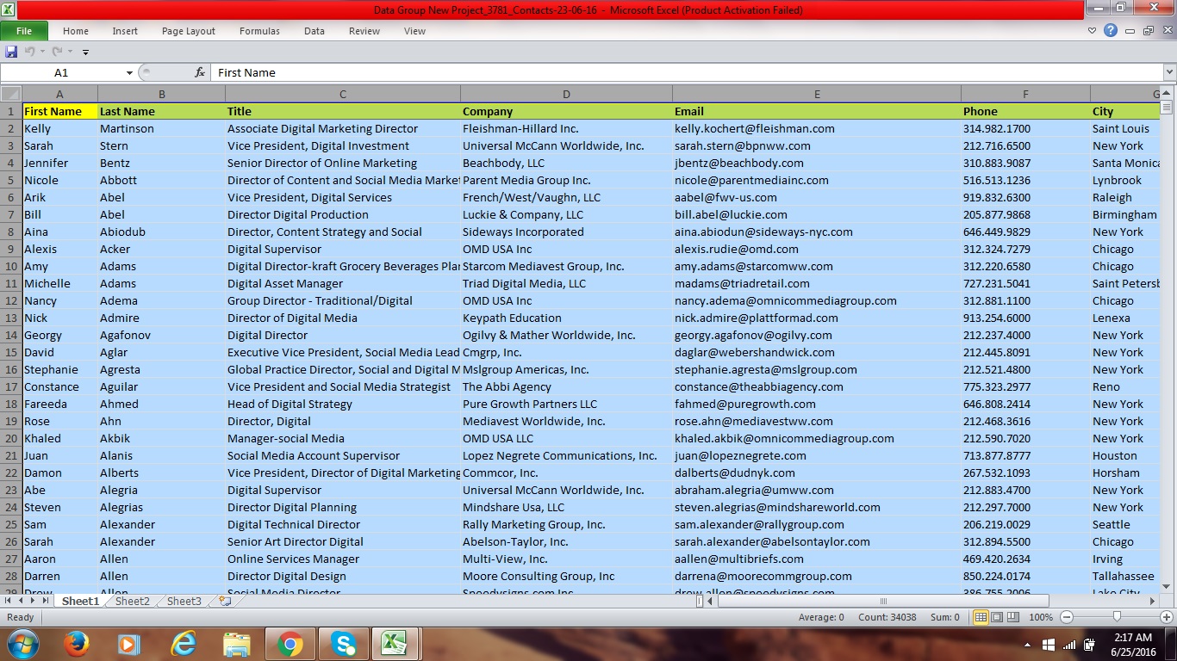
Task: Click the Undo arrow icon
Action: [30, 52]
